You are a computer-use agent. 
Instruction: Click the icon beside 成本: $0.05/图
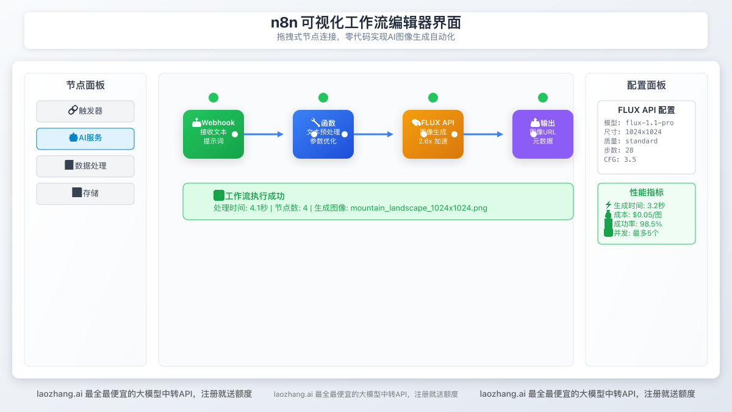[608, 214]
